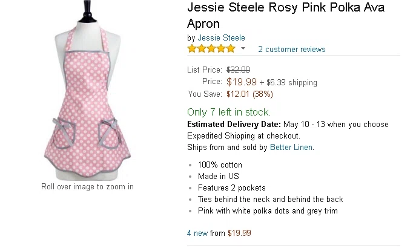Click the product title heading
The image size is (416, 251).
coord(286,16)
